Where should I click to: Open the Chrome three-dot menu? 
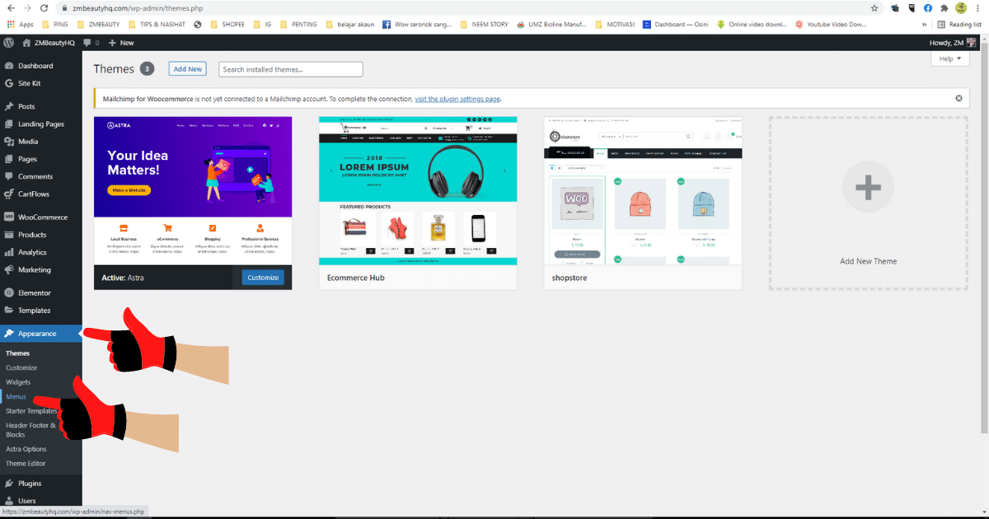click(x=978, y=7)
